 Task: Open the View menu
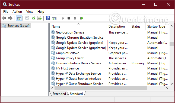pos(30,12)
